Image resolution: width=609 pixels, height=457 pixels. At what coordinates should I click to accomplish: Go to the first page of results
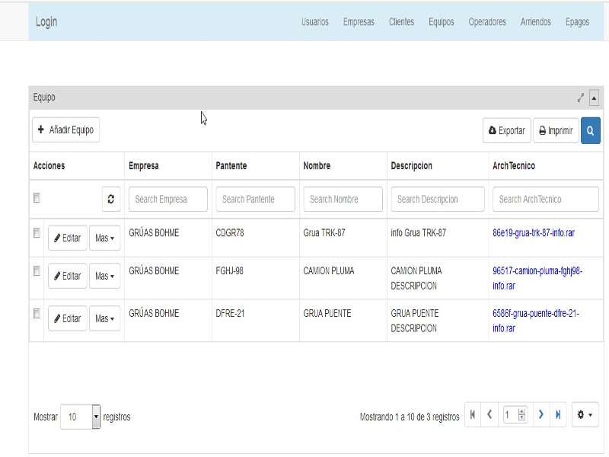tap(473, 414)
